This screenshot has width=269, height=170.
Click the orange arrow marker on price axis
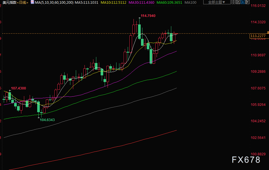tap(268, 32)
